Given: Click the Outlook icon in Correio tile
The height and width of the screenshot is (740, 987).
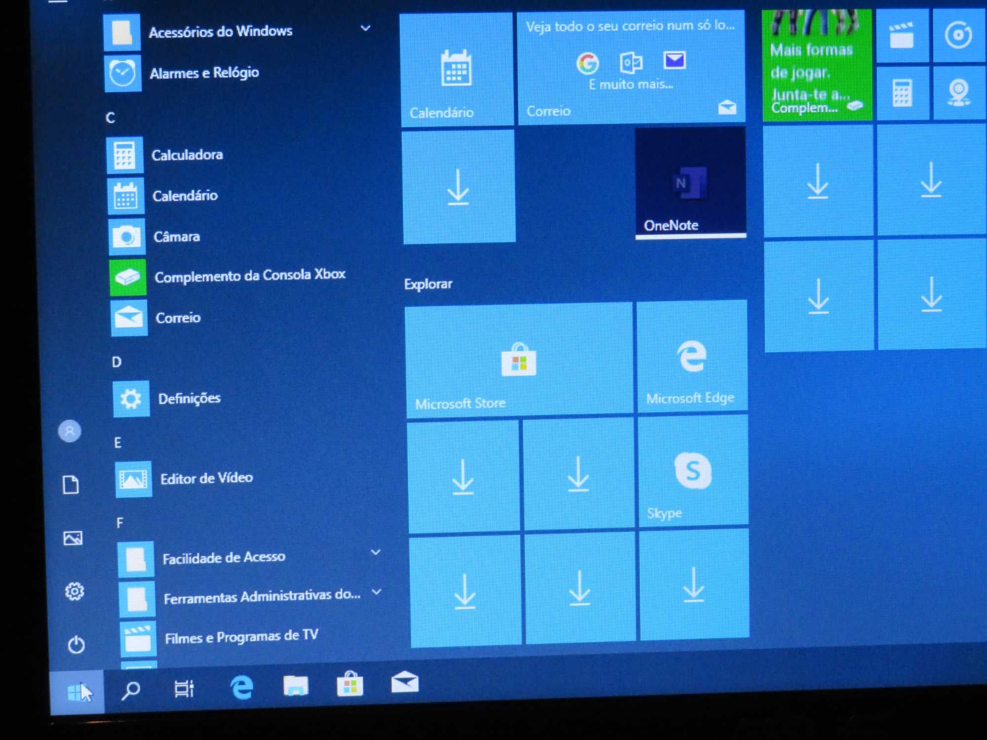Looking at the screenshot, I should 631,62.
